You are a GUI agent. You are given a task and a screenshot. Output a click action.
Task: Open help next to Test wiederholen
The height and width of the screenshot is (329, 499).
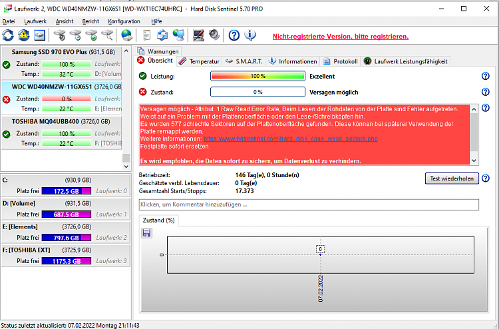[485, 178]
